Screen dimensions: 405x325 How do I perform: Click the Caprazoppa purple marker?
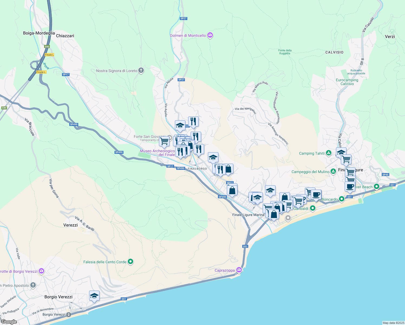click(239, 270)
